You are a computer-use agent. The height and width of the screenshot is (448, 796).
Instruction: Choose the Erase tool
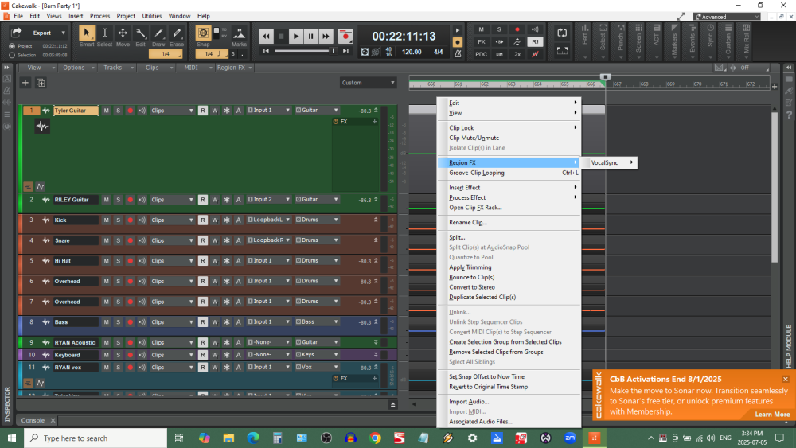point(177,33)
